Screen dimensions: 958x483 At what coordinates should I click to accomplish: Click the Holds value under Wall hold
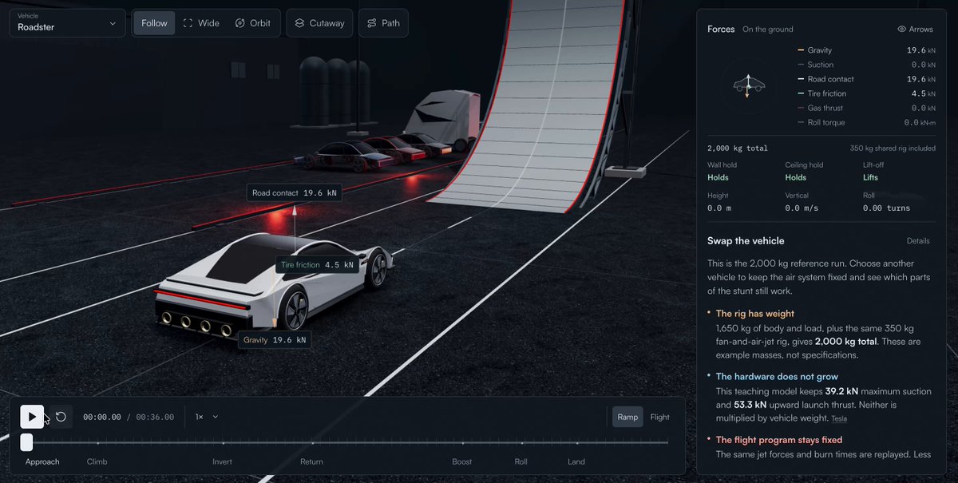coord(718,177)
